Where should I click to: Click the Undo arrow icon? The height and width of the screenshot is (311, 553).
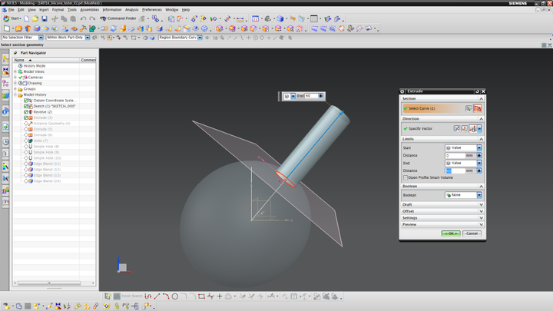click(83, 18)
